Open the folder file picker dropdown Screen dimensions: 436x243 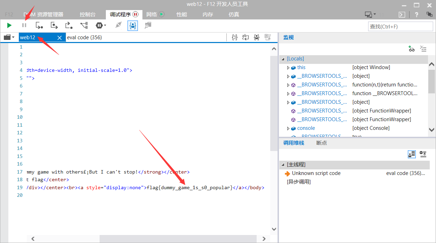pos(9,37)
